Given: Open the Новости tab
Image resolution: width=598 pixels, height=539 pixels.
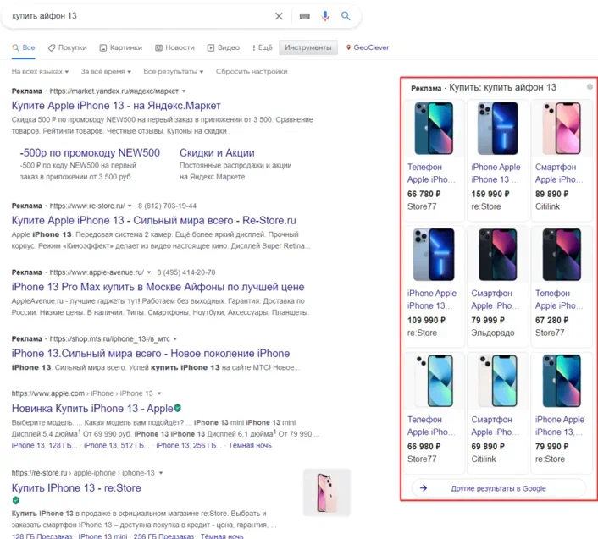Looking at the screenshot, I should pos(174,48).
